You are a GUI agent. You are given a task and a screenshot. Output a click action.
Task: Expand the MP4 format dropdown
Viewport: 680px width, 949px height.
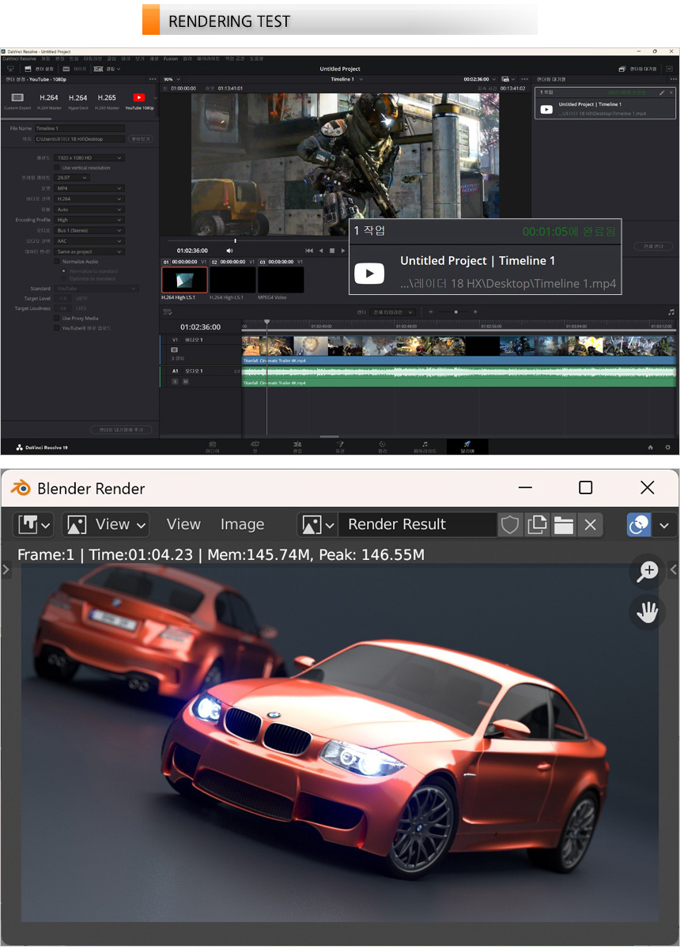pyautogui.click(x=89, y=188)
